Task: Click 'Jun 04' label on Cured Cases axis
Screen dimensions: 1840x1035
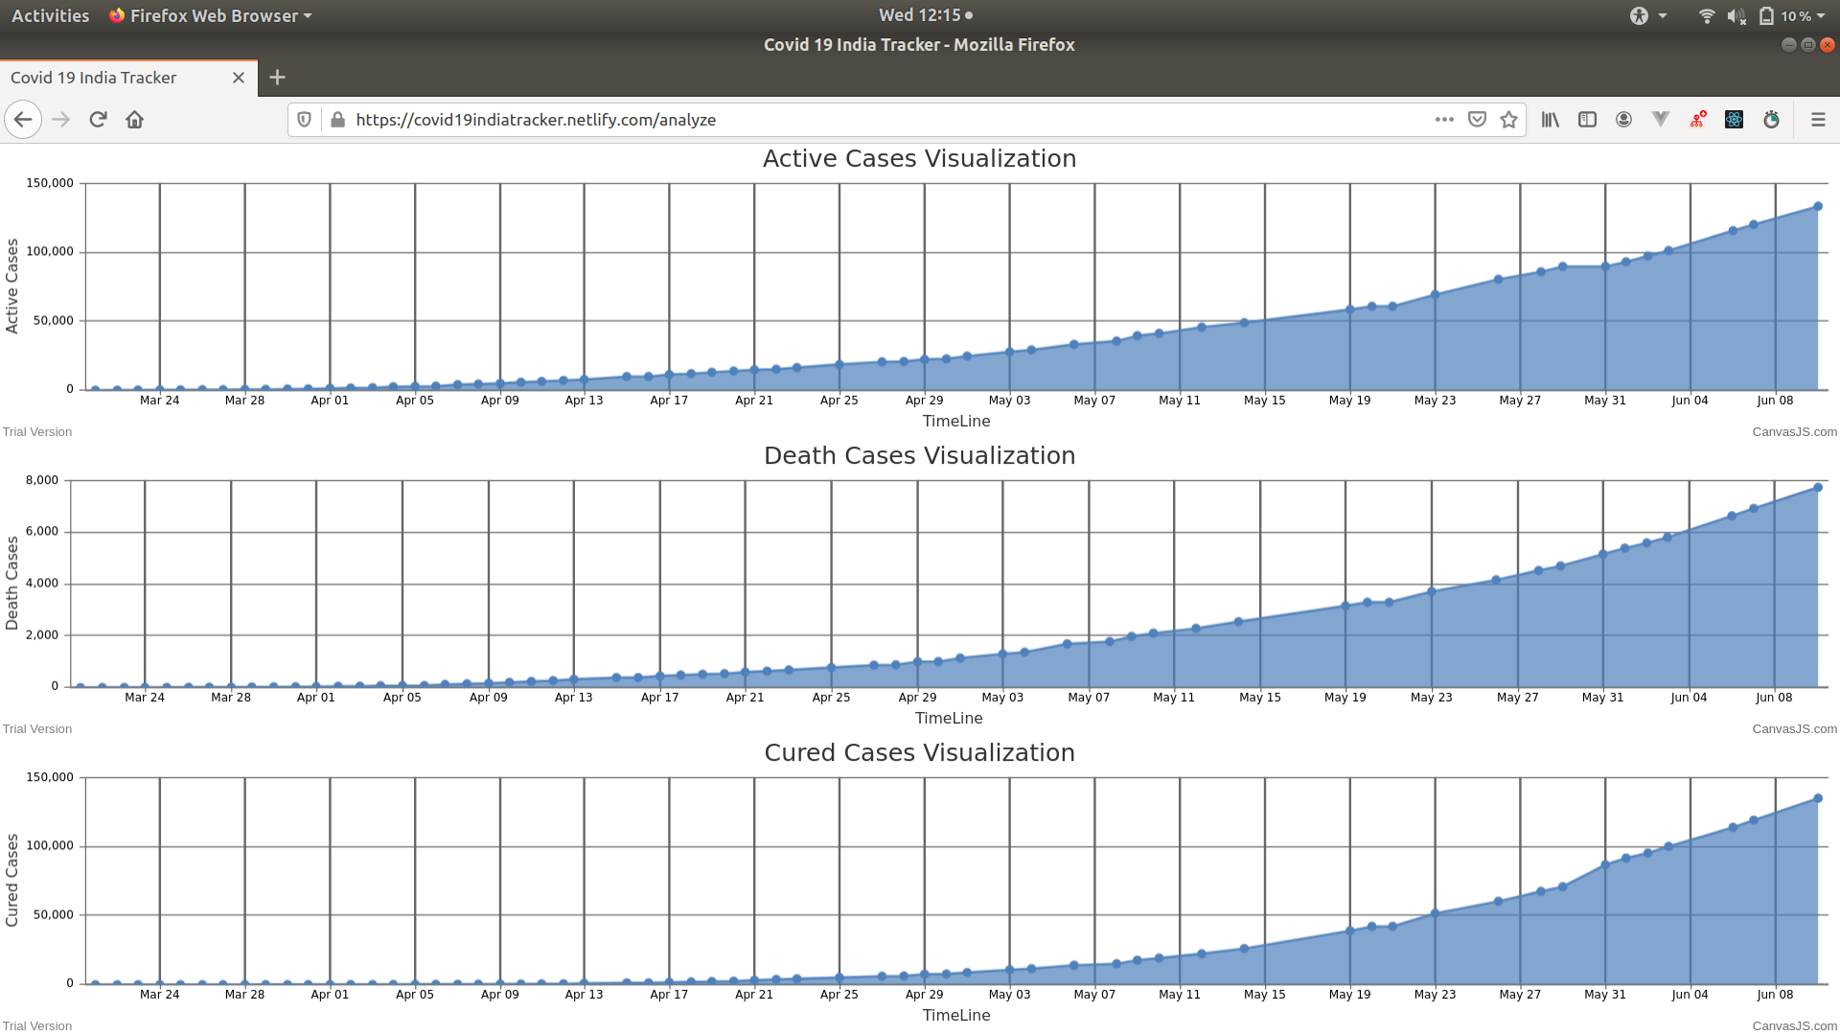Action: pos(1690,995)
